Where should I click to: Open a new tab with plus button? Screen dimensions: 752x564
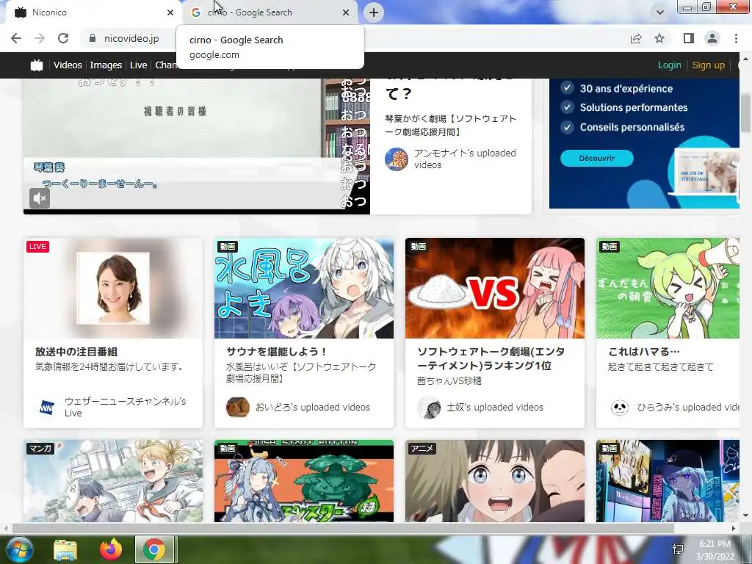click(x=374, y=12)
